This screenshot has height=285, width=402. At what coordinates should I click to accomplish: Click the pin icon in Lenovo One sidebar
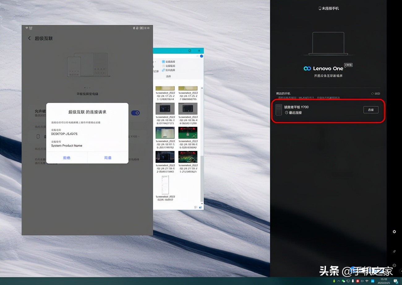pos(394,252)
